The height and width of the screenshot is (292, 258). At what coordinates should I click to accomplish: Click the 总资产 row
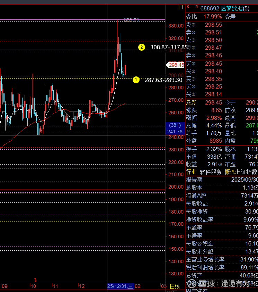(222, 276)
